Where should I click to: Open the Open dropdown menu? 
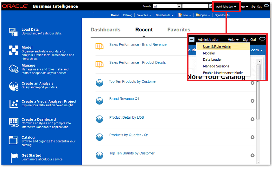(203, 15)
